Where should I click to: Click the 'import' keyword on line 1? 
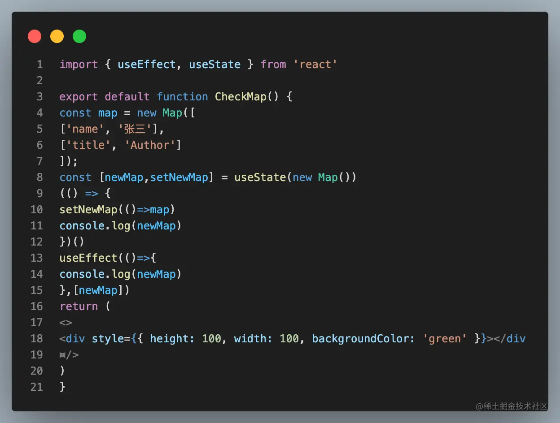point(79,65)
